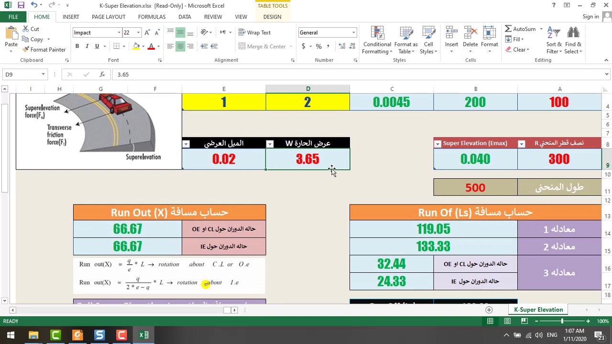The width and height of the screenshot is (612, 344).
Task: Select cell with value 500
Action: pos(475,187)
